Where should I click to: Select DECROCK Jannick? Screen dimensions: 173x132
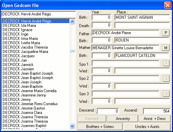pyautogui.click(x=36, y=65)
